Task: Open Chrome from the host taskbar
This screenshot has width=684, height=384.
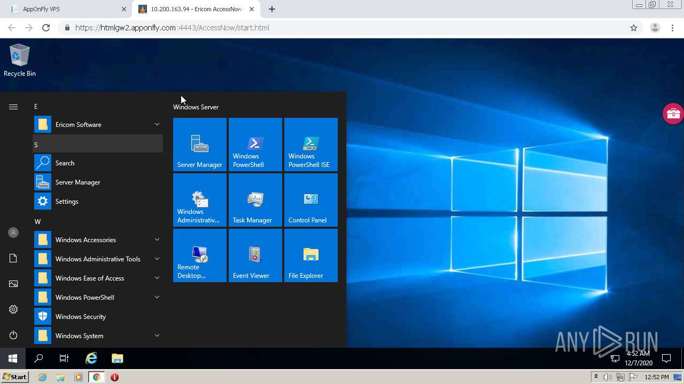Action: click(x=96, y=377)
